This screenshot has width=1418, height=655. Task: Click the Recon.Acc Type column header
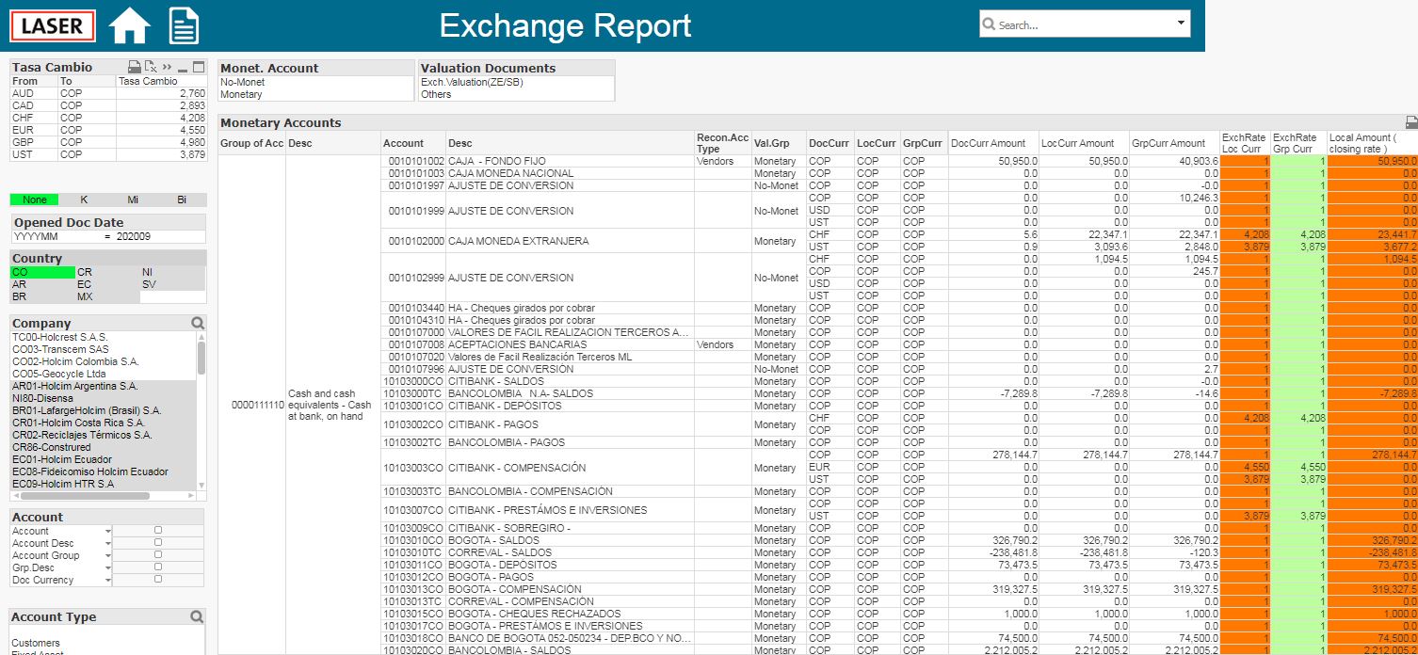[722, 143]
